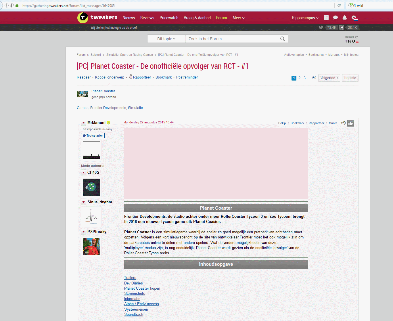Open PSPfreaky's avatar image

(91, 247)
